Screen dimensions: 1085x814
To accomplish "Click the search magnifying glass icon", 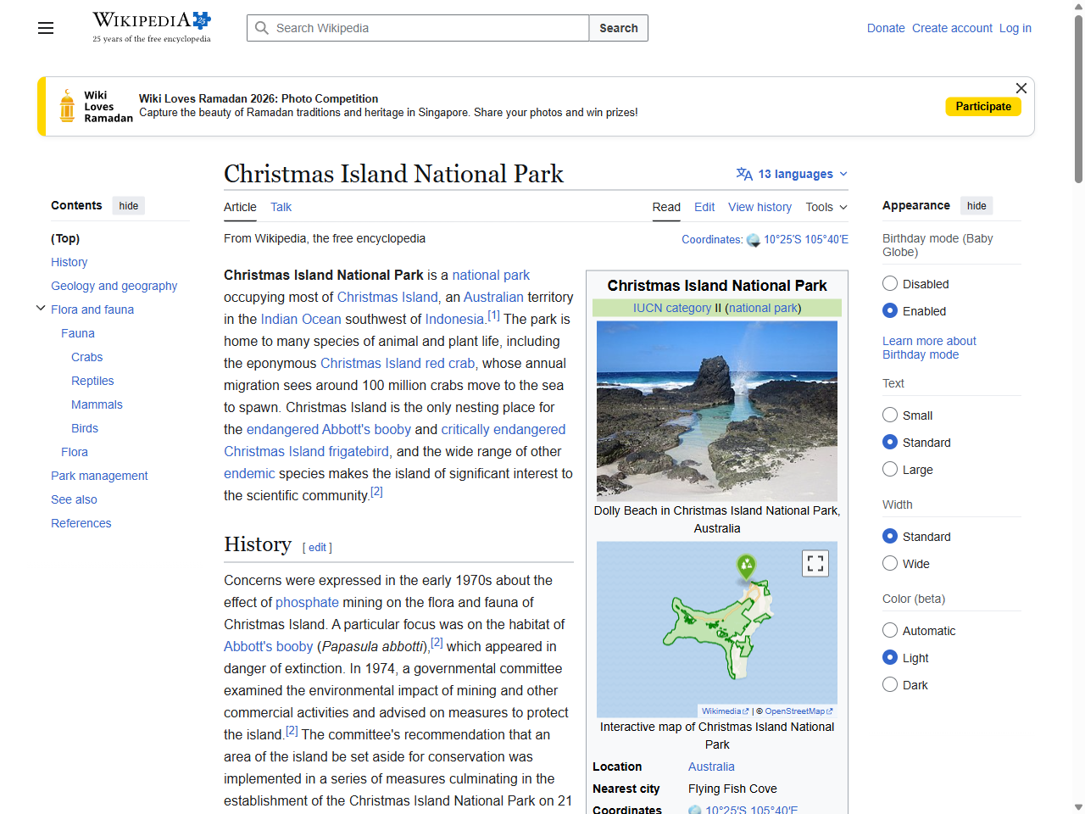I will coord(263,28).
